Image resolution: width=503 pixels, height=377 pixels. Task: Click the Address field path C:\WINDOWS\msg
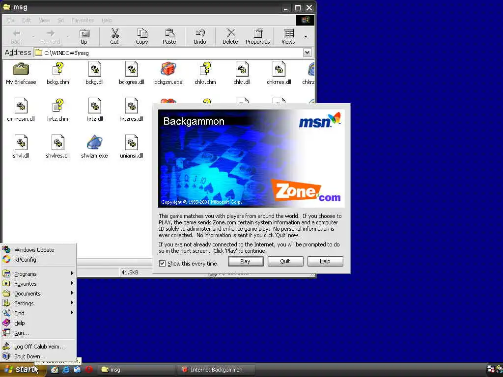pyautogui.click(x=168, y=53)
